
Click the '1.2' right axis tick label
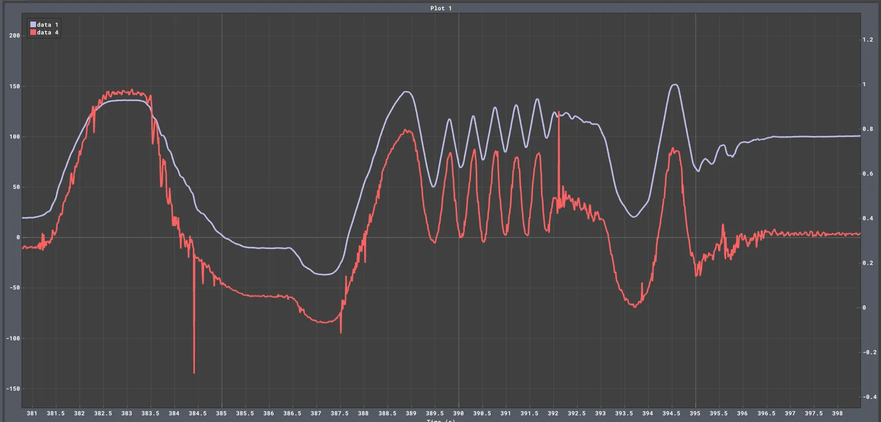868,40
